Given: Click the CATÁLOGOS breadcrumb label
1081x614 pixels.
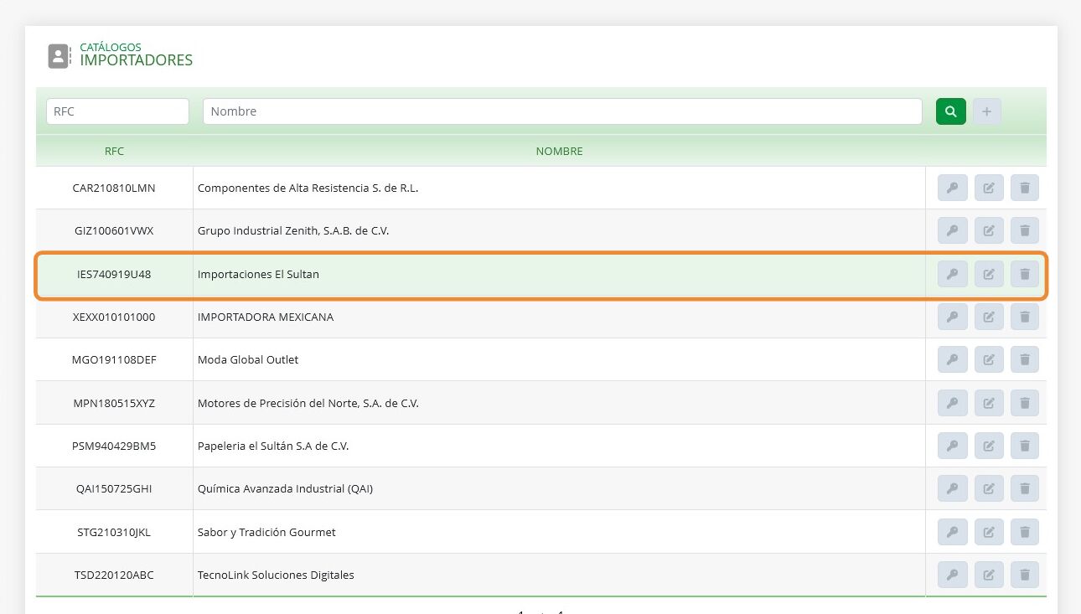Looking at the screenshot, I should click(x=111, y=47).
